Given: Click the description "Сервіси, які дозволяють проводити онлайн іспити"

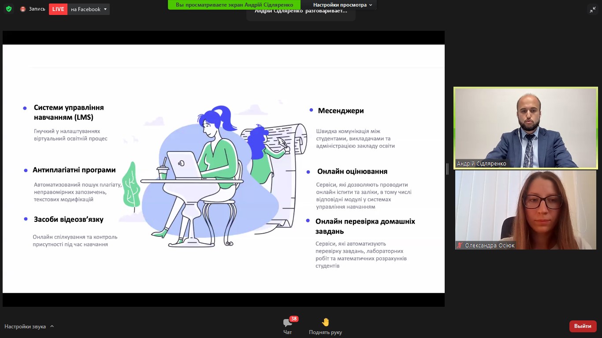Looking at the screenshot, I should point(364,196).
